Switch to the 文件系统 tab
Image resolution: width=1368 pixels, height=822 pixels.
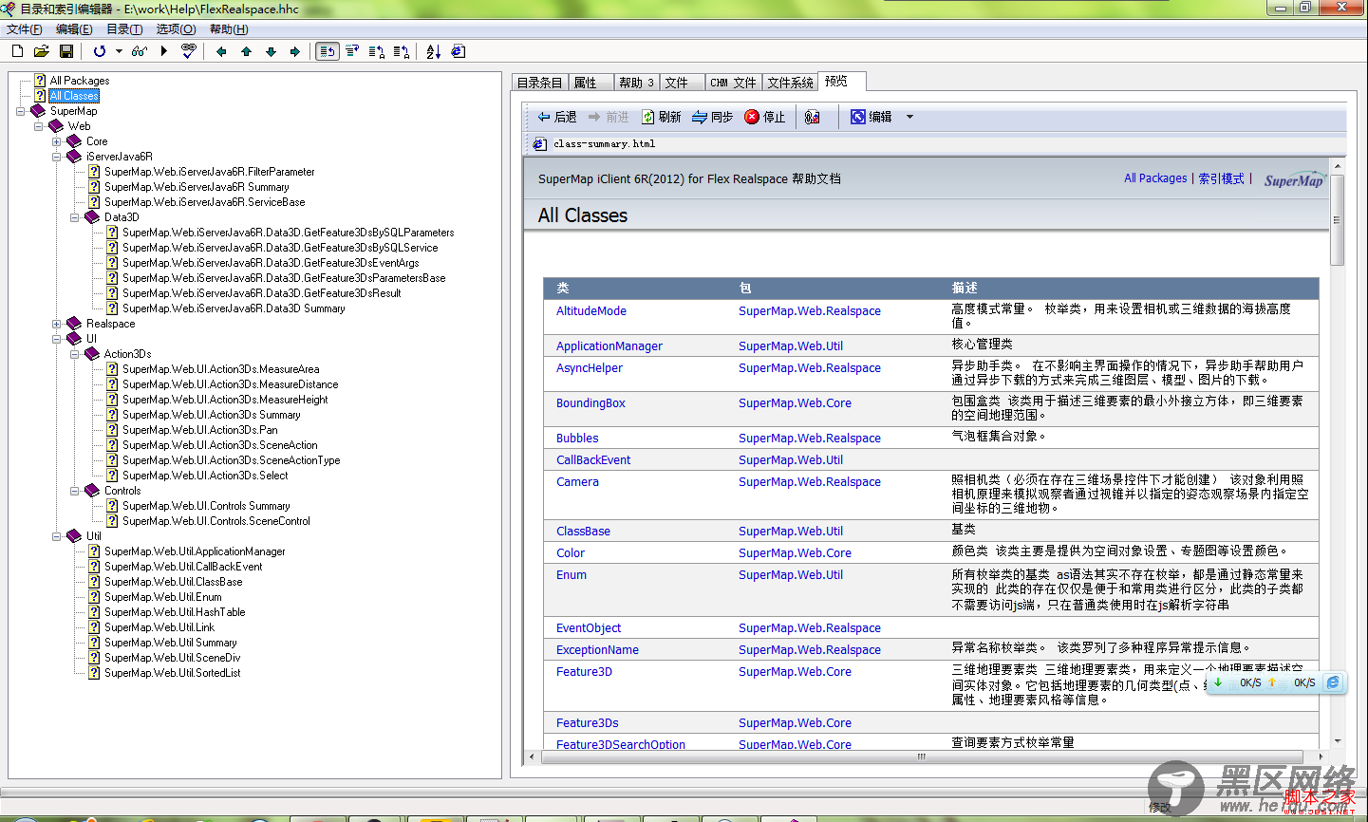pos(790,83)
